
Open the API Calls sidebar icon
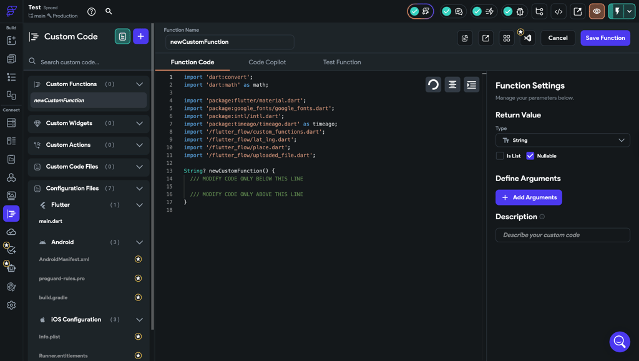tap(11, 177)
